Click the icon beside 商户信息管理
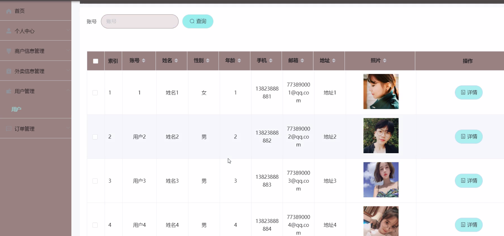 (9, 51)
